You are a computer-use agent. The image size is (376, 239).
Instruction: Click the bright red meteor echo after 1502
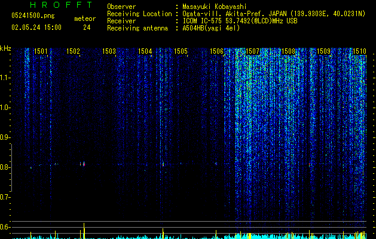coord(84,164)
